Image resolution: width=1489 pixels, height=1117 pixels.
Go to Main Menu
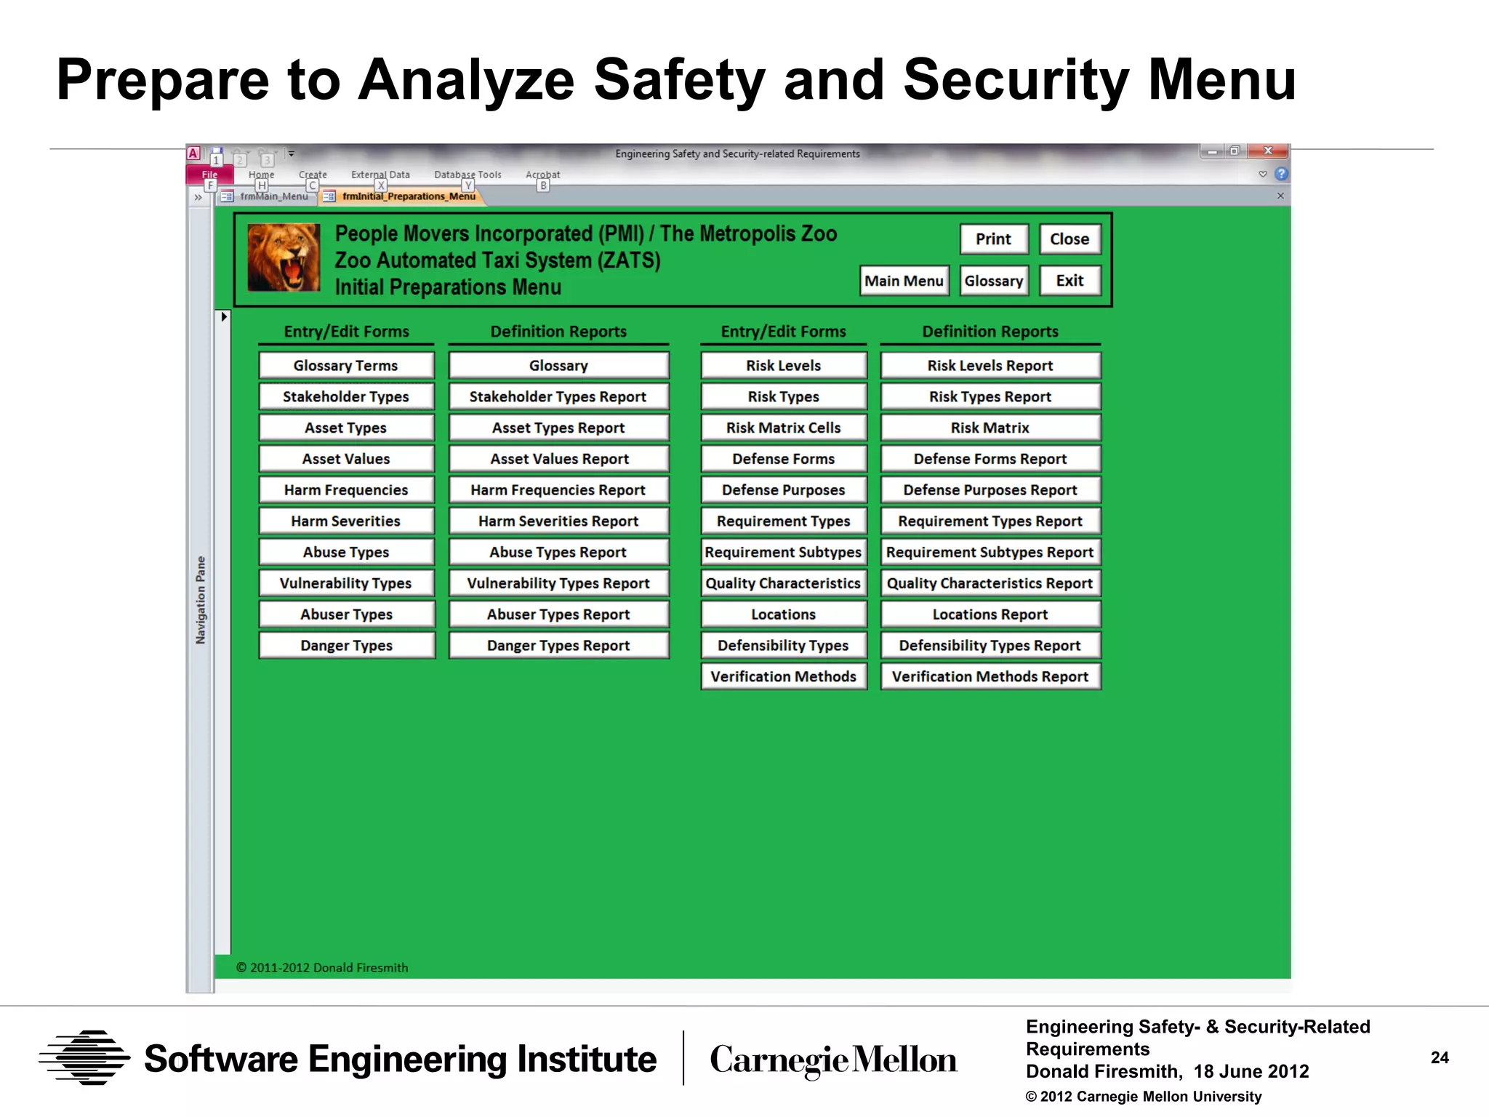click(904, 281)
